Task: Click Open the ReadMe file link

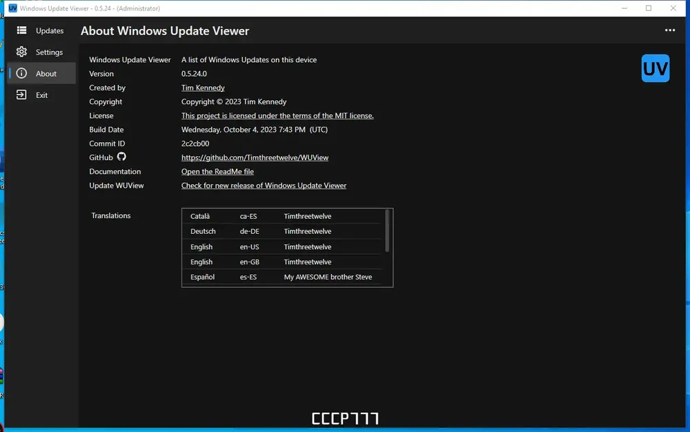Action: tap(217, 172)
